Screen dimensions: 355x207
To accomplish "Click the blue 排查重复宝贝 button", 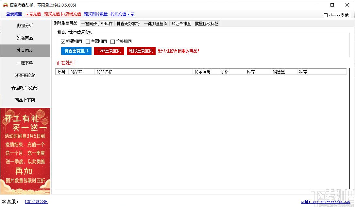I will coord(76,51).
